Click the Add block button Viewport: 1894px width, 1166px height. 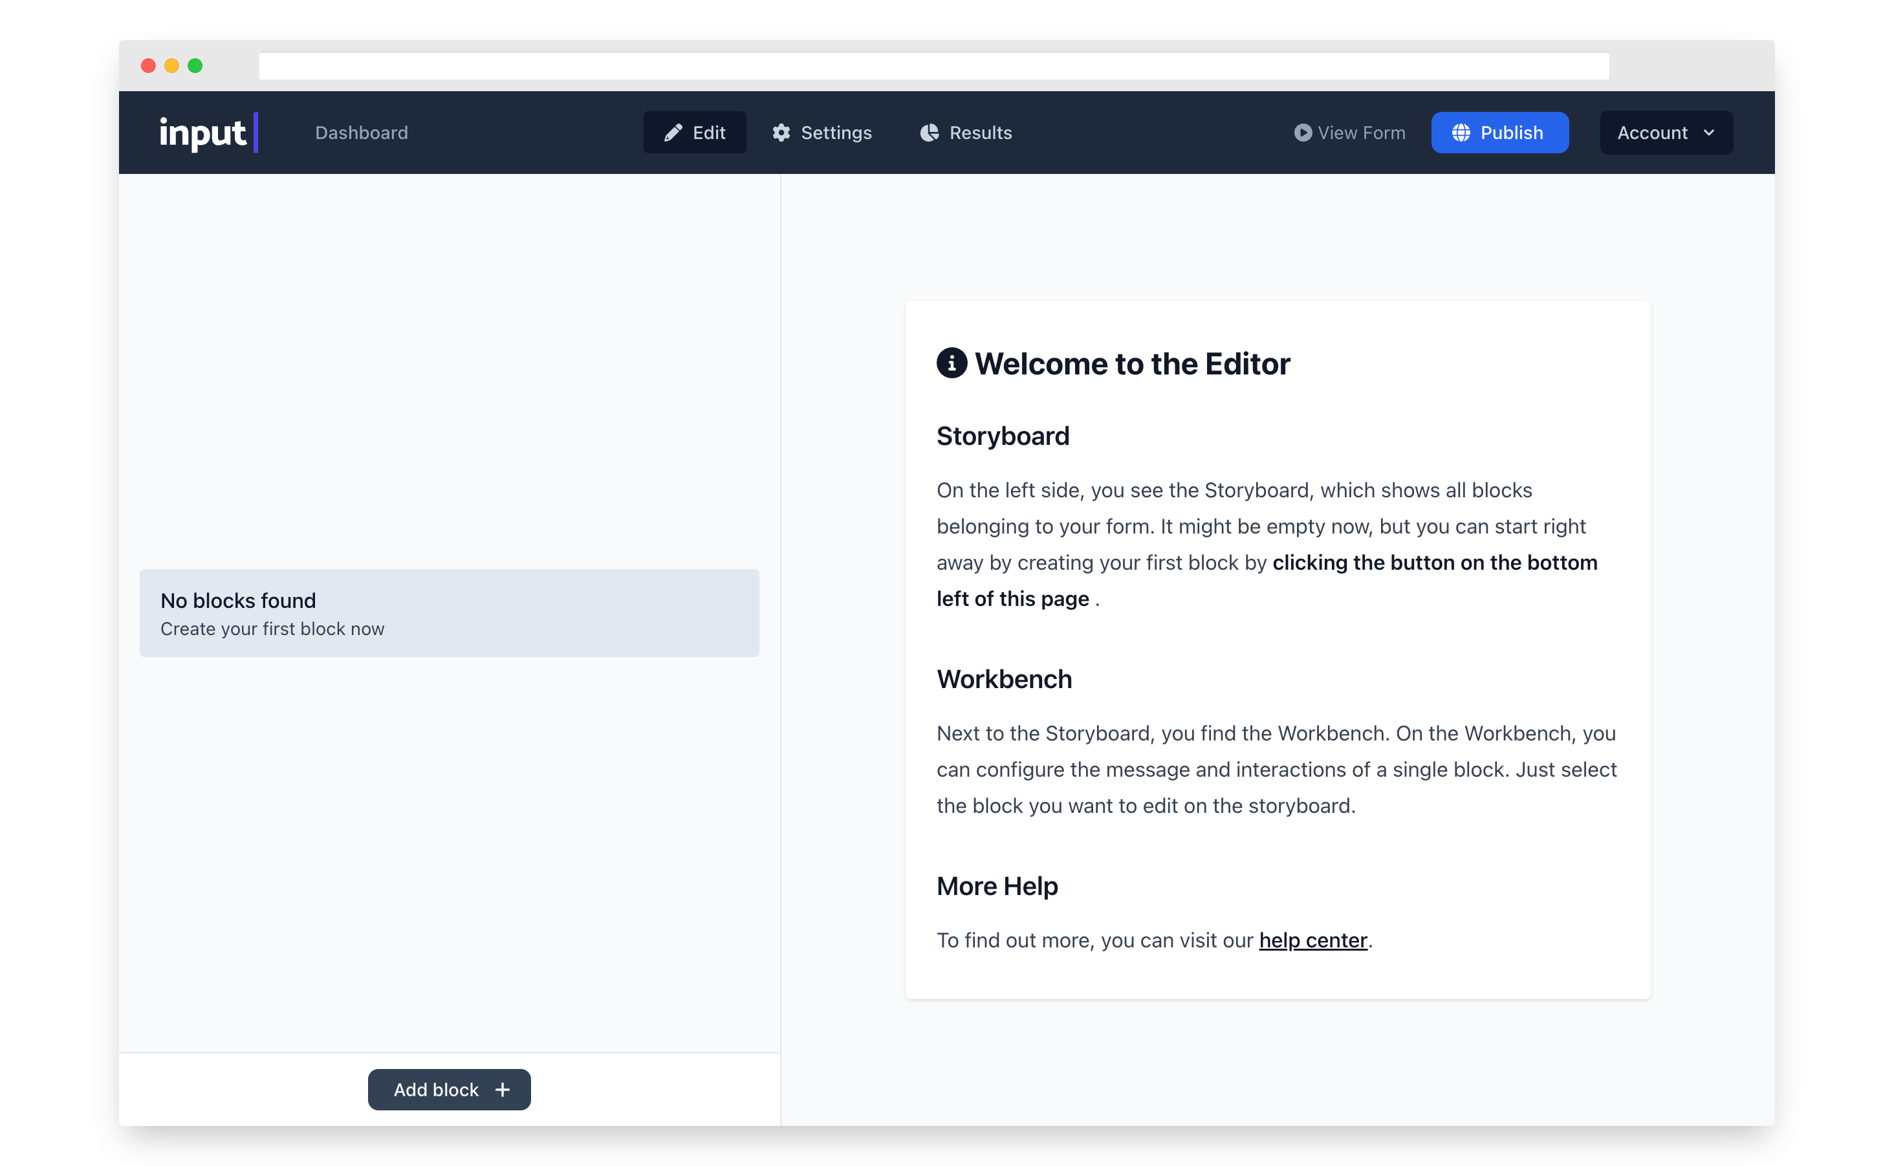coord(436,1090)
